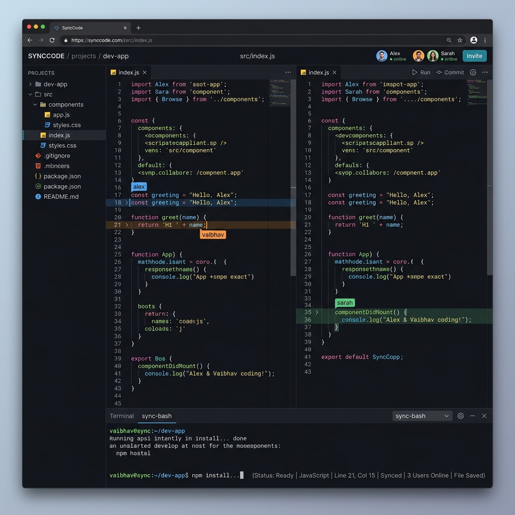This screenshot has height=515, width=515.
Task: Click the alex cursor label
Action: [139, 187]
